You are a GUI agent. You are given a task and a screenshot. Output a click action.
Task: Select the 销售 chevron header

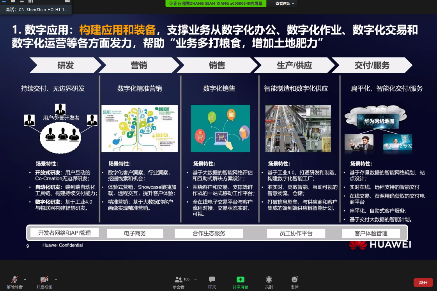point(217,65)
